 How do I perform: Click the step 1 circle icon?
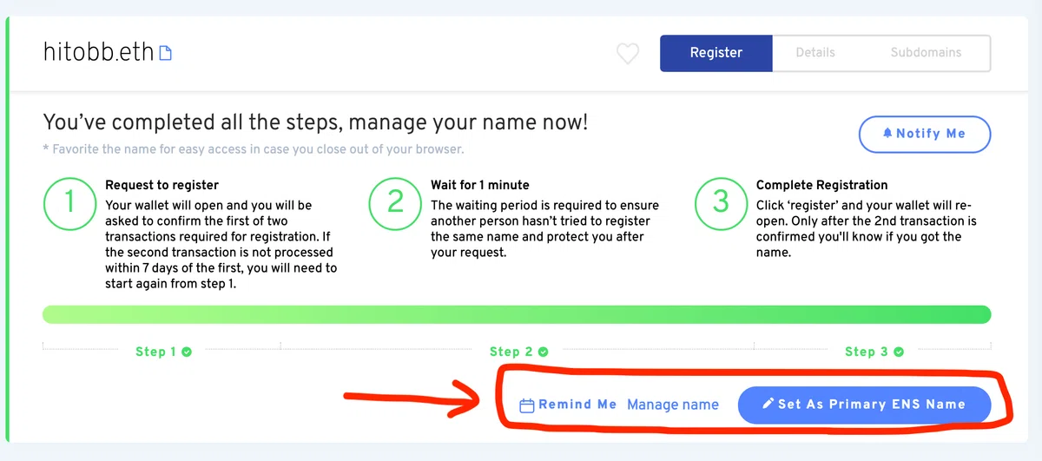tap(69, 202)
